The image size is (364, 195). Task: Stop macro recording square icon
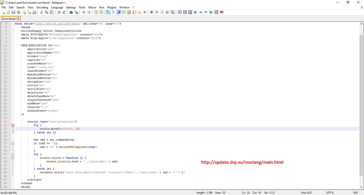(x=157, y=12)
